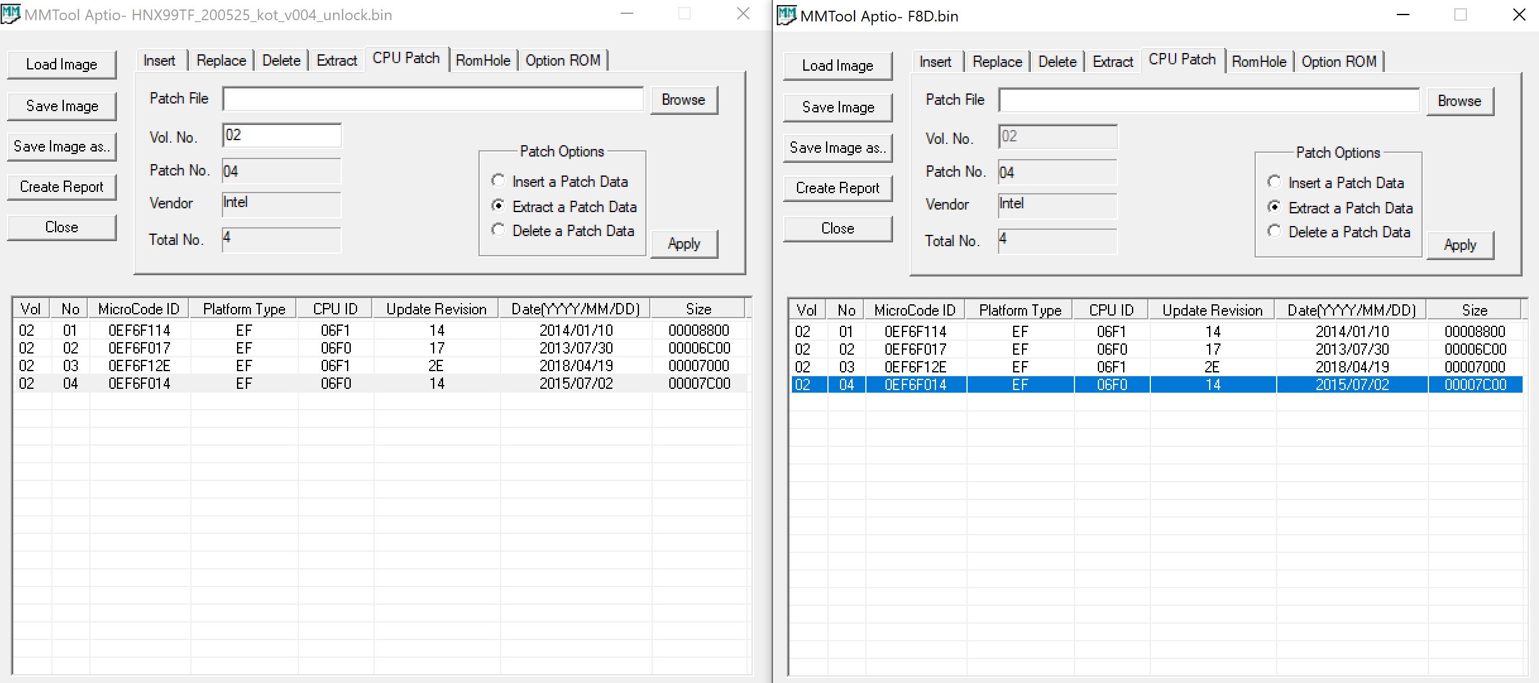Select Delete a Patch Data in left window
The height and width of the screenshot is (683, 1539).
pos(499,230)
